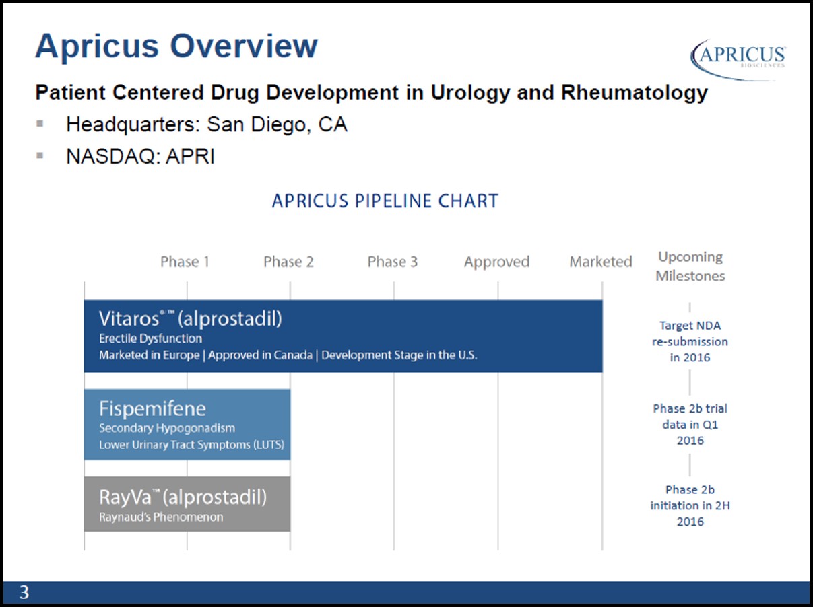Select the Headquarters: San Diego, CA bullet
The height and width of the screenshot is (607, 813).
pyautogui.click(x=207, y=124)
